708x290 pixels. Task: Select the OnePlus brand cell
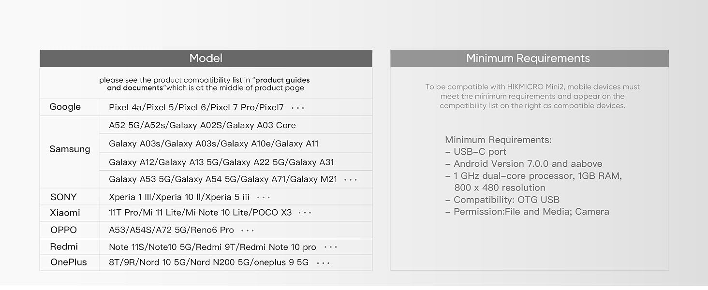click(x=69, y=262)
